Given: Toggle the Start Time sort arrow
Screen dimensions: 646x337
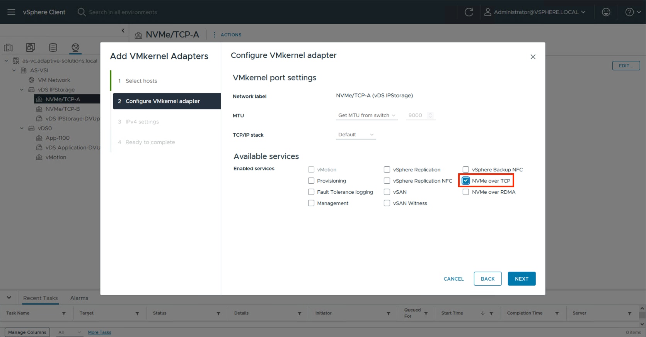Looking at the screenshot, I should click(x=482, y=313).
